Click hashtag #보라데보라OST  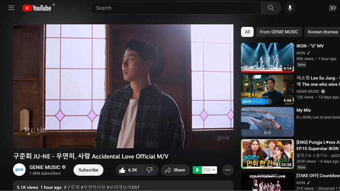pos(123,187)
